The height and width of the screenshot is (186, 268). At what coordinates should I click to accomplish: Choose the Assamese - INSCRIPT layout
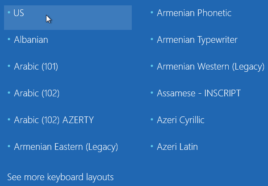(199, 93)
